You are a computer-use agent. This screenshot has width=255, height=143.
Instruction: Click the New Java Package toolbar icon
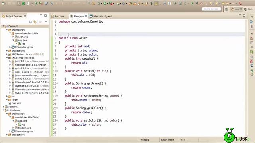coord(118,3)
